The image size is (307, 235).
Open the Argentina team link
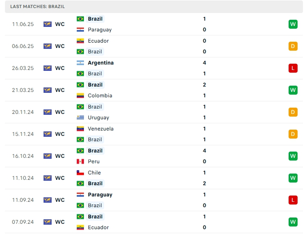pyautogui.click(x=101, y=63)
